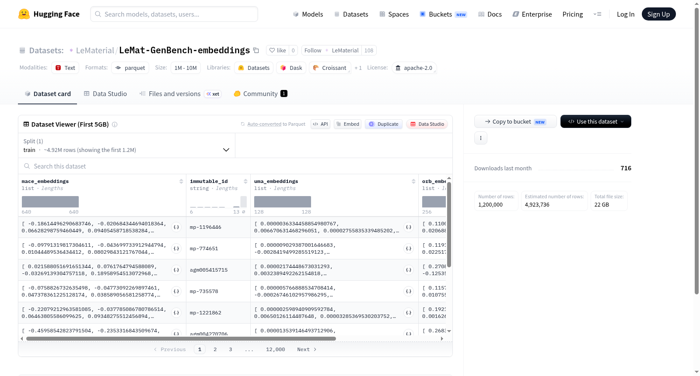Open Enterprise in the navigation
Screen dimensions: 700x376
(532, 14)
